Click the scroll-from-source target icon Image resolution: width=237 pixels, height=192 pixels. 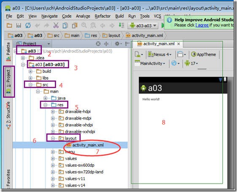pos(98,44)
